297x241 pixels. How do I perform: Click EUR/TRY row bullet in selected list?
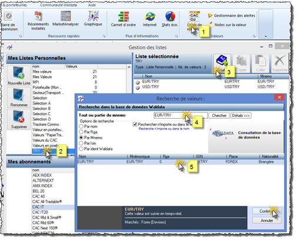click(x=138, y=82)
